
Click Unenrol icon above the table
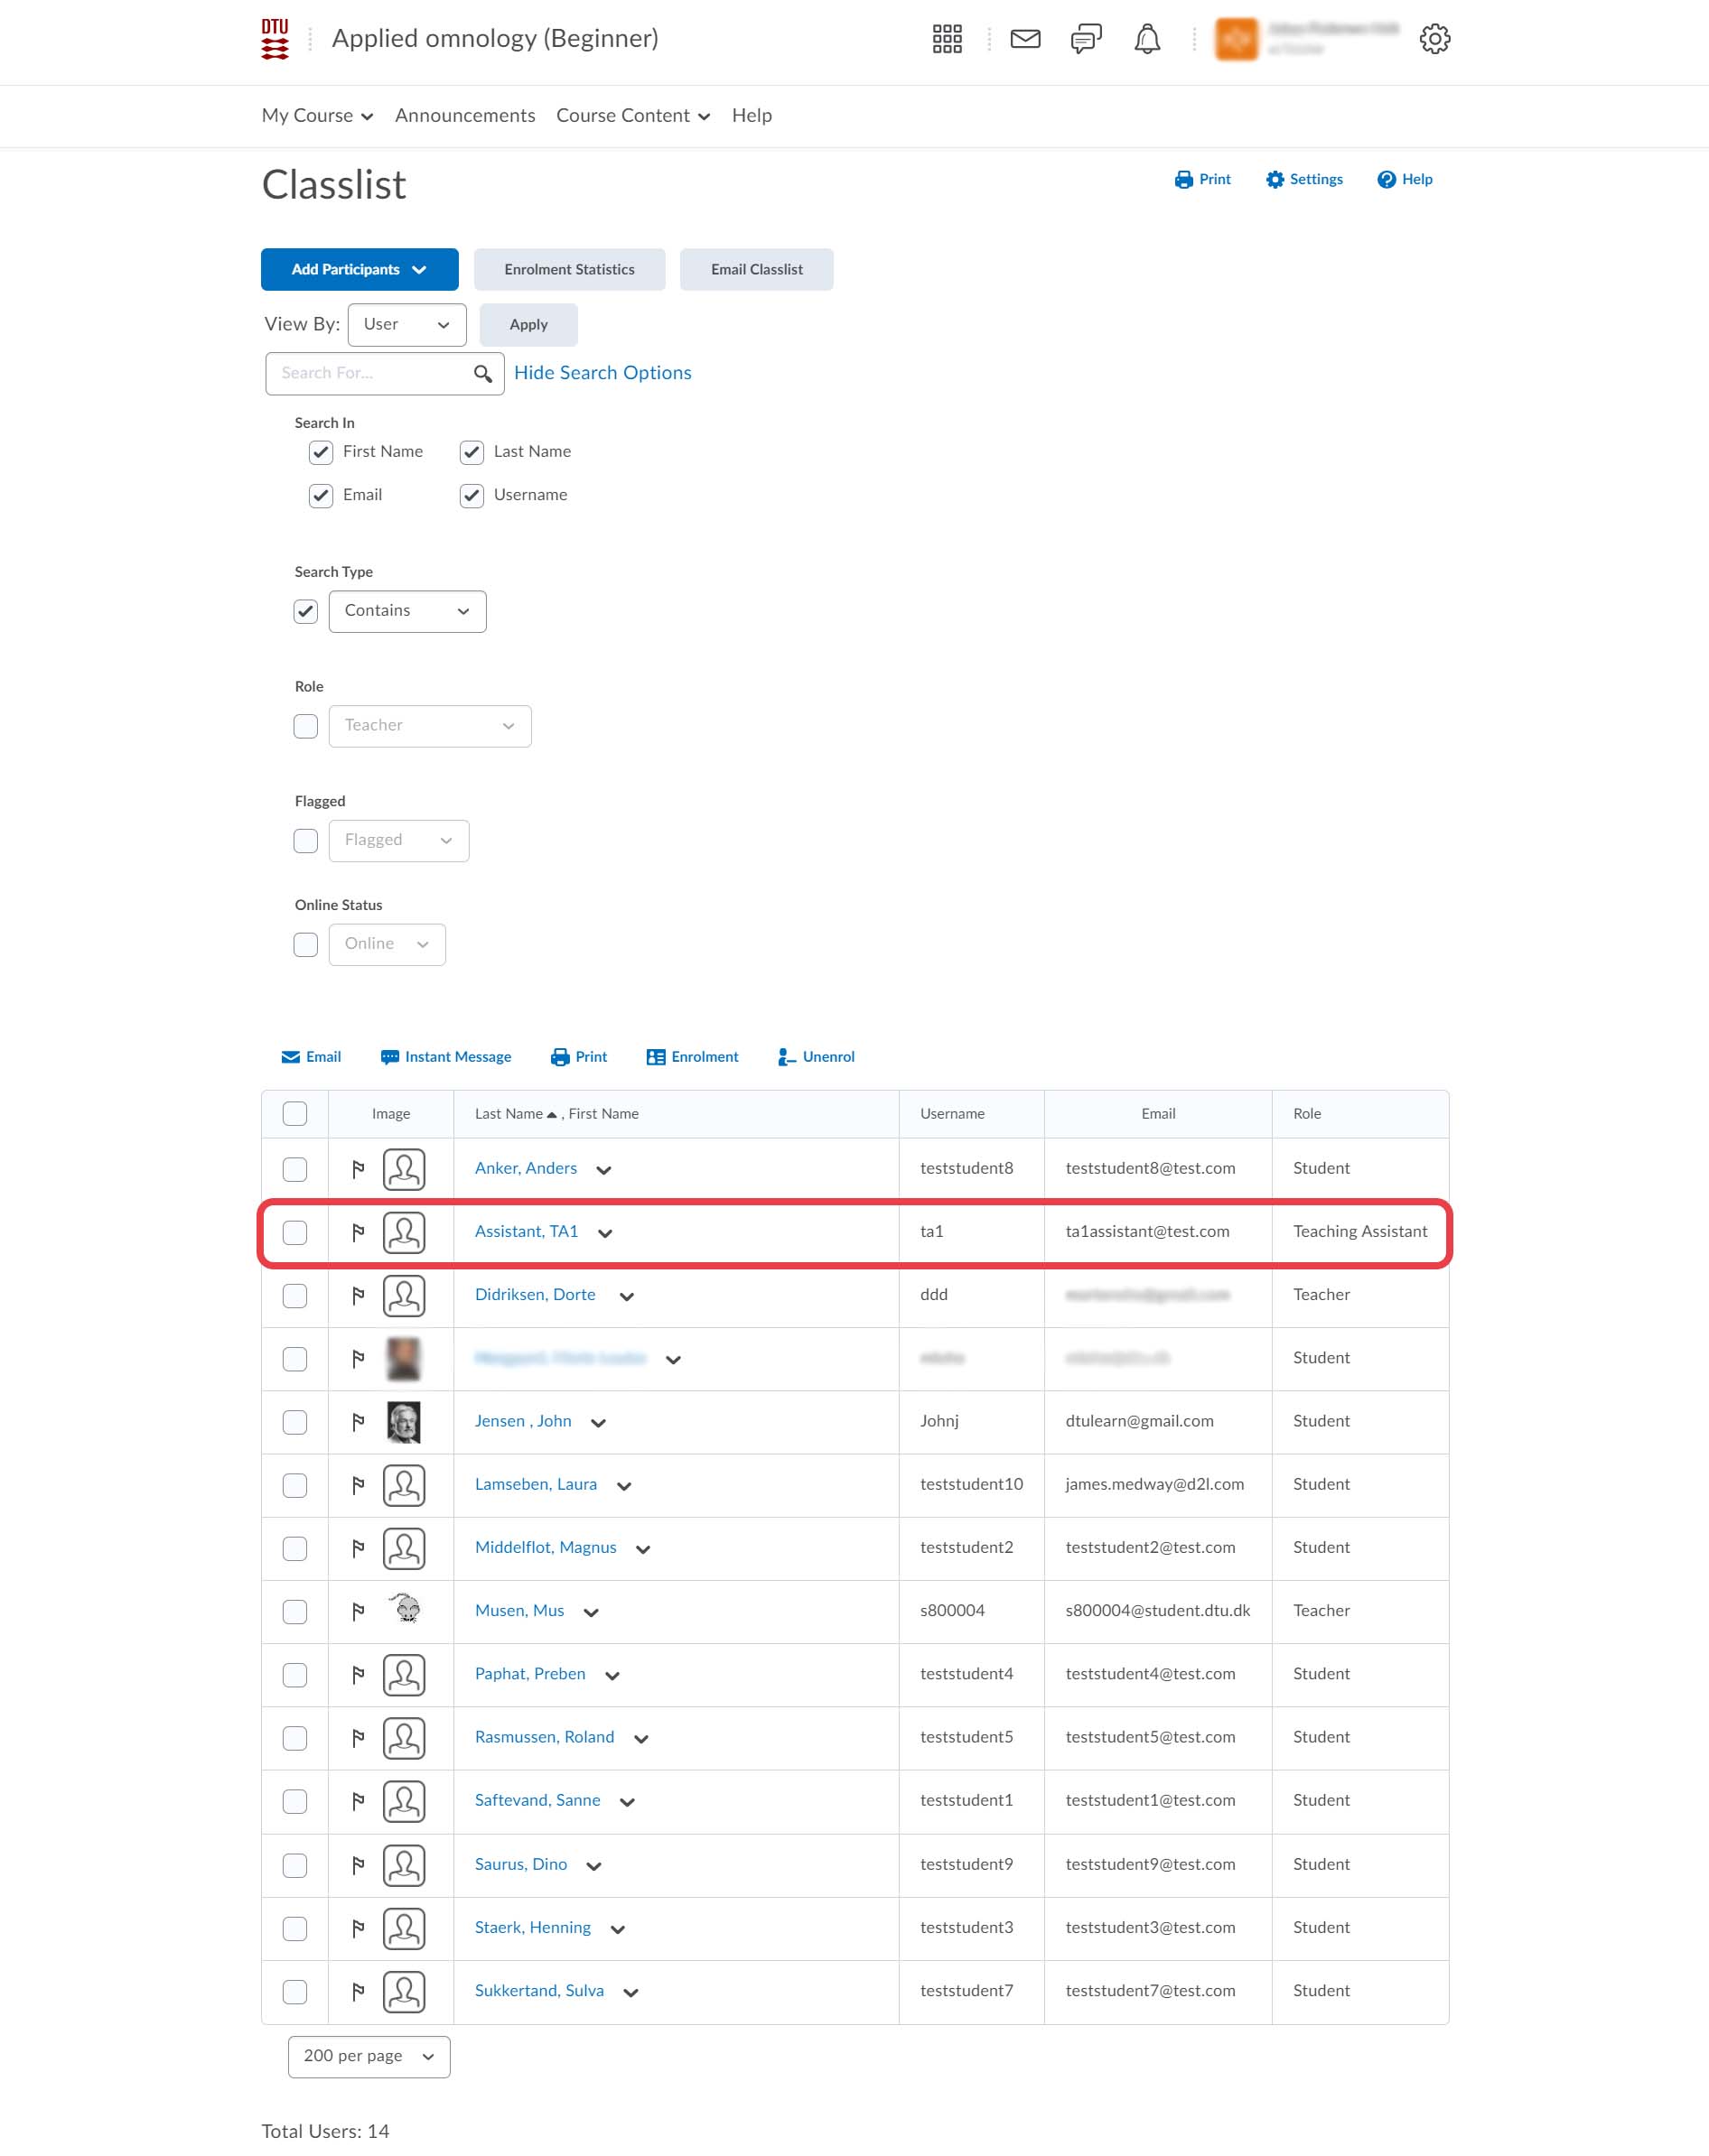(787, 1057)
